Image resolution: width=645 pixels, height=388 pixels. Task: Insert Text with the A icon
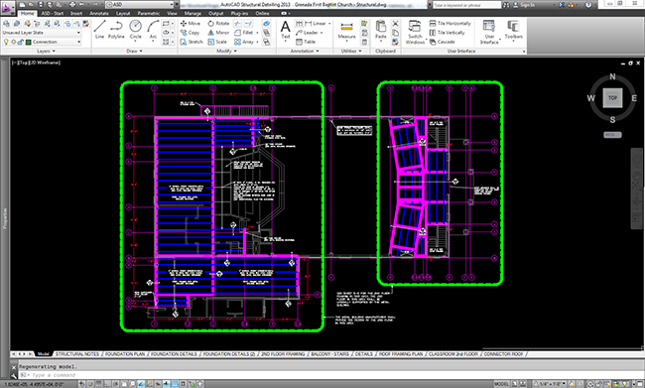pos(285,29)
